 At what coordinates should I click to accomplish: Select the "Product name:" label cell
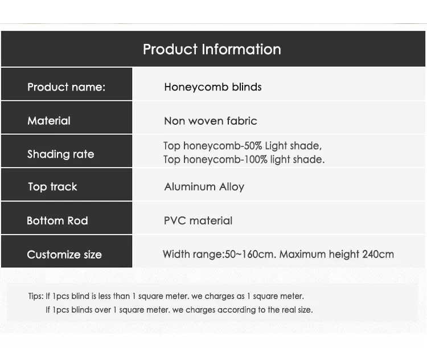(67, 87)
